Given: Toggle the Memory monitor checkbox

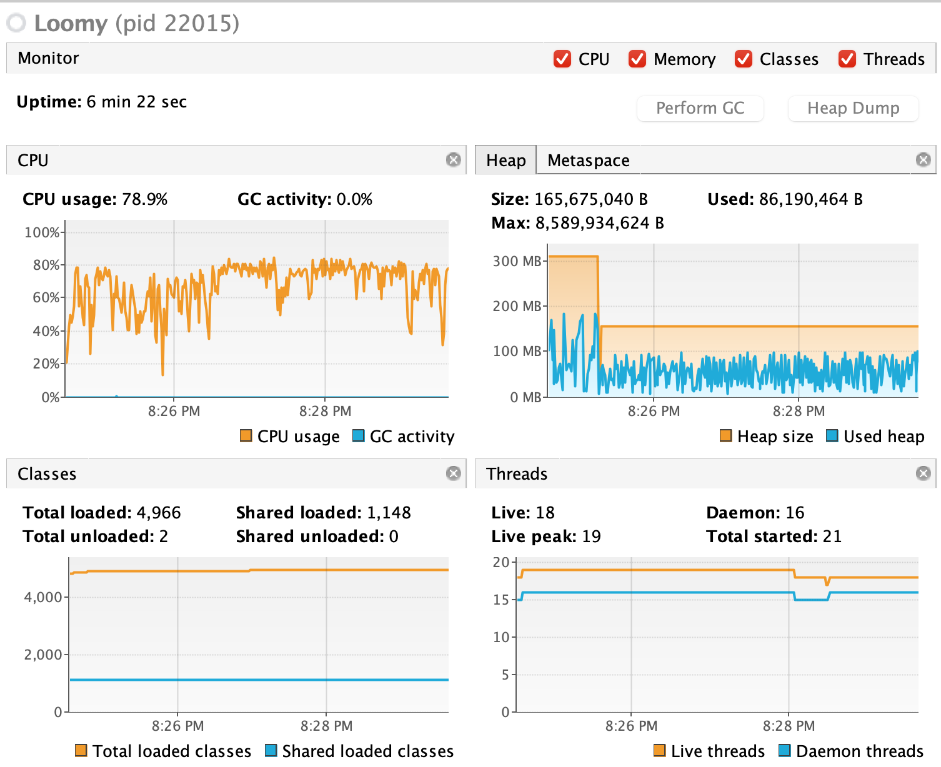Looking at the screenshot, I should click(637, 59).
